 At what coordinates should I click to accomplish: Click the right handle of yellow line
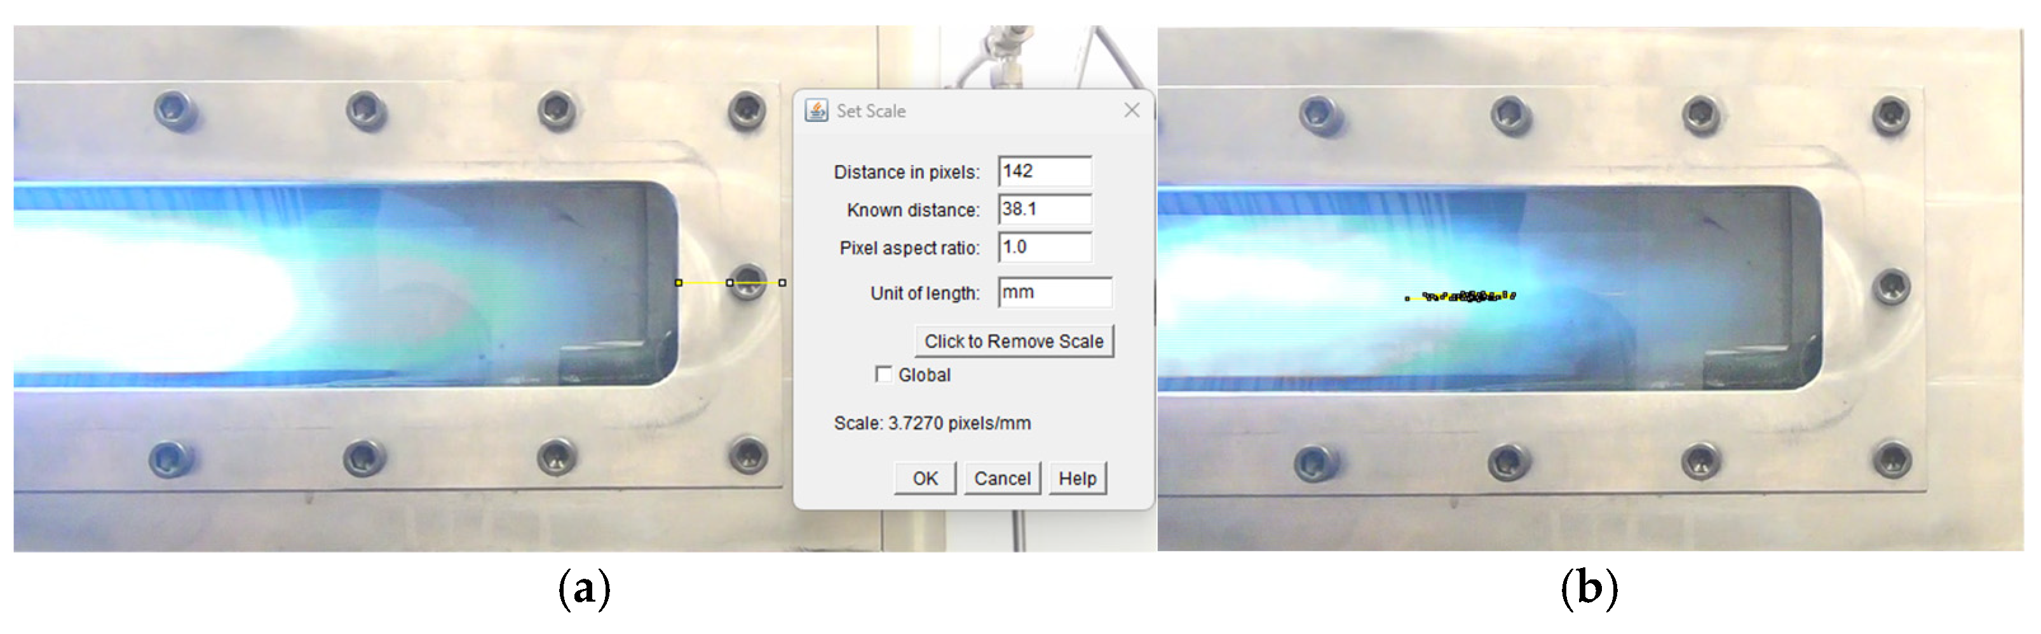point(782,282)
